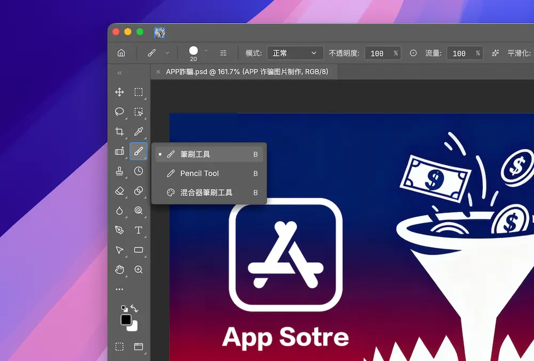
Task: Open the brush tool preset picker arrow
Action: pyautogui.click(x=167, y=53)
